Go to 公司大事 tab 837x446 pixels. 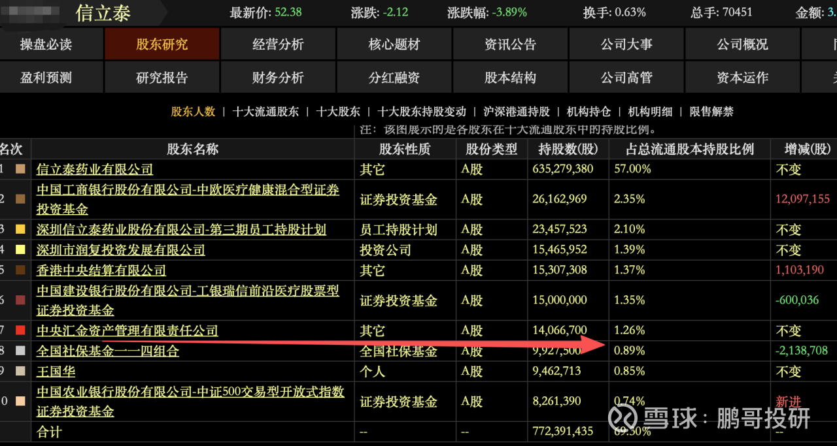(x=626, y=44)
